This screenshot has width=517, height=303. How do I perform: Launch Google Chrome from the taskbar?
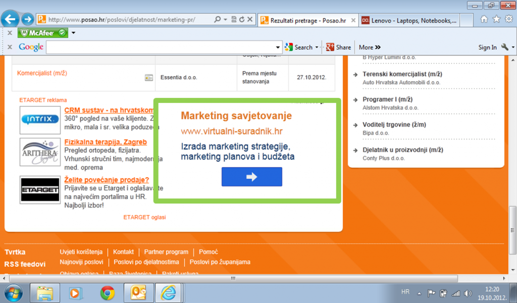pos(107,292)
